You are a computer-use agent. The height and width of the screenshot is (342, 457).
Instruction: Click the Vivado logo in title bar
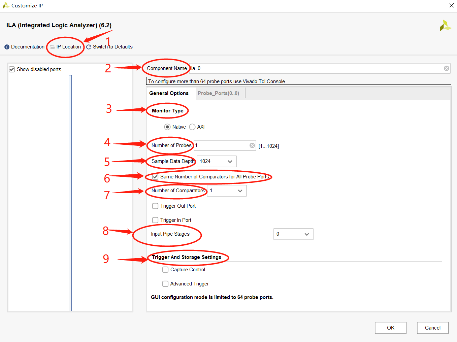(6, 5)
